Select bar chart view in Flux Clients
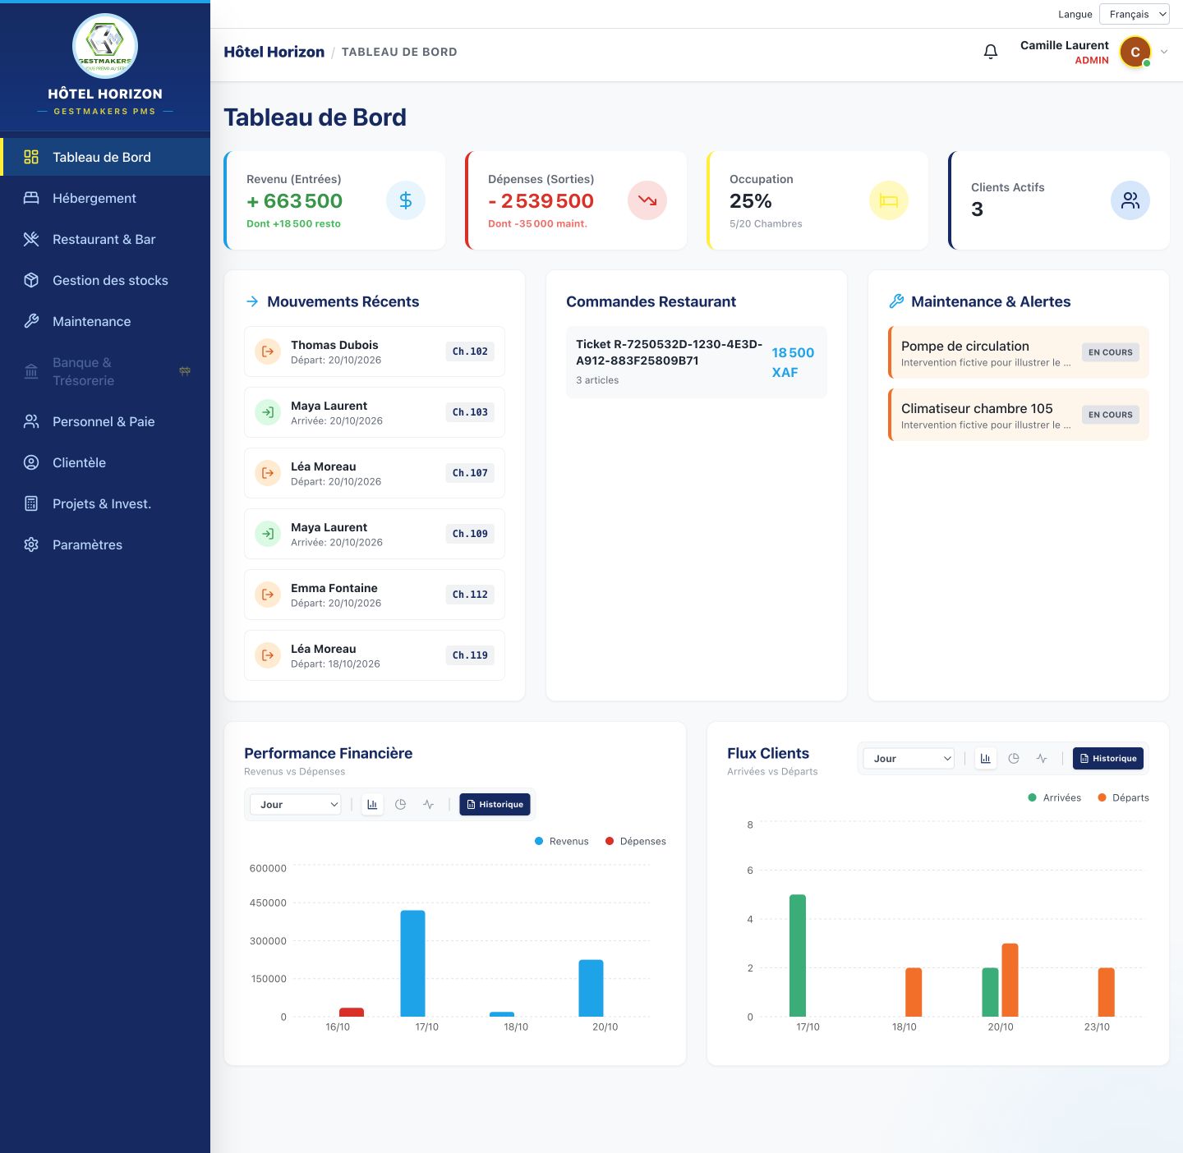 tap(986, 759)
